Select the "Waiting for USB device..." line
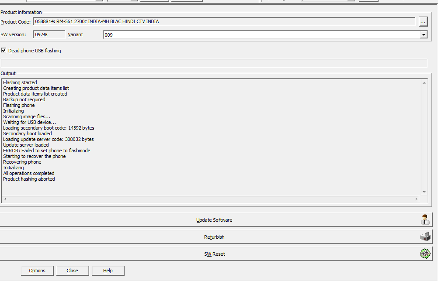This screenshot has height=281, width=438. 30,122
